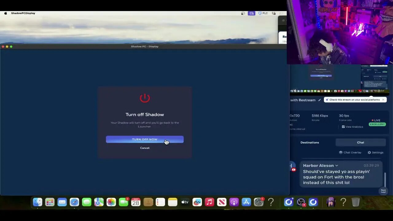Screen dimensions: 393x221
Task: Open Notes from the Dock
Action: (x=173, y=202)
